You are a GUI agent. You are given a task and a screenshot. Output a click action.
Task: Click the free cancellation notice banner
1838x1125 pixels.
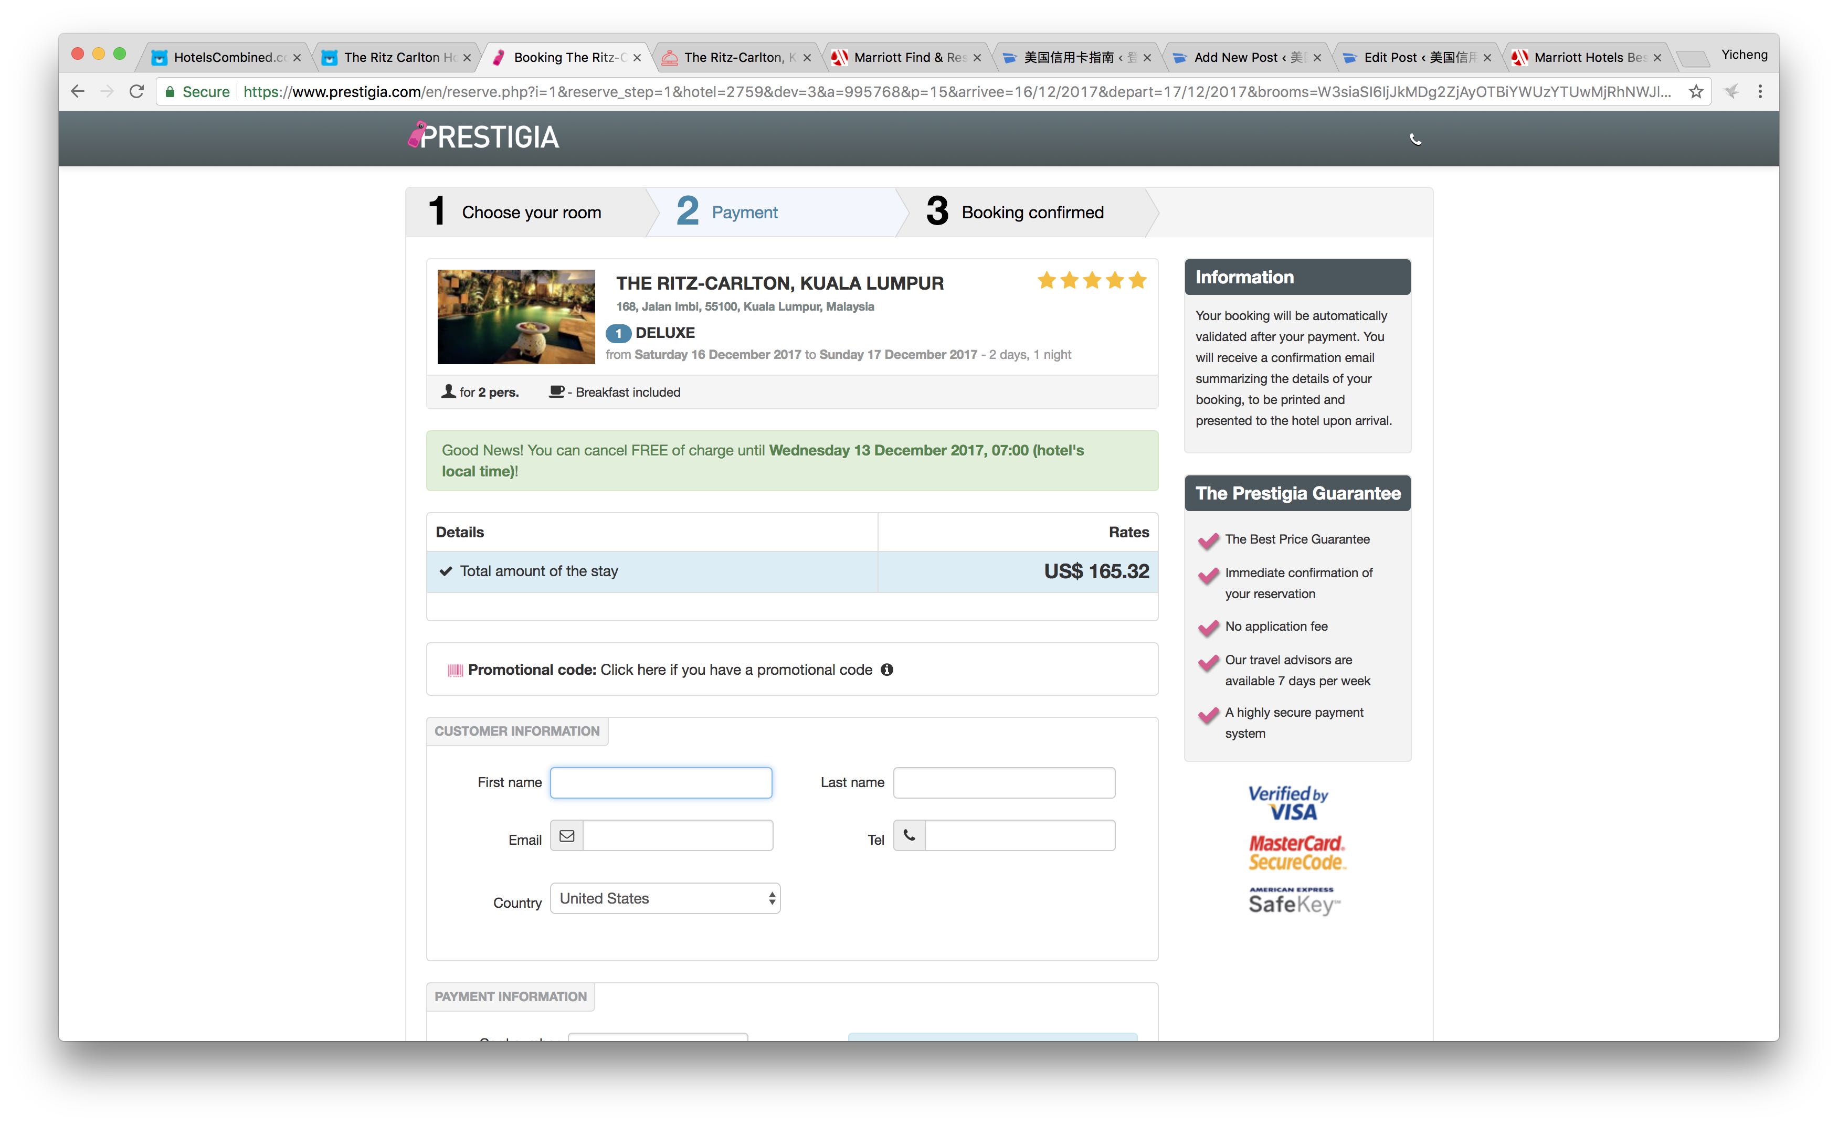pyautogui.click(x=792, y=461)
